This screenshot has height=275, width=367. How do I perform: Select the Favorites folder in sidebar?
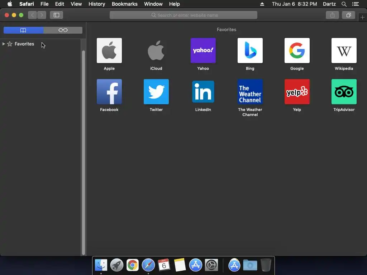pyautogui.click(x=24, y=44)
